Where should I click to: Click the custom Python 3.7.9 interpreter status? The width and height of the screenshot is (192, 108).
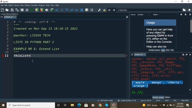click(x=127, y=100)
